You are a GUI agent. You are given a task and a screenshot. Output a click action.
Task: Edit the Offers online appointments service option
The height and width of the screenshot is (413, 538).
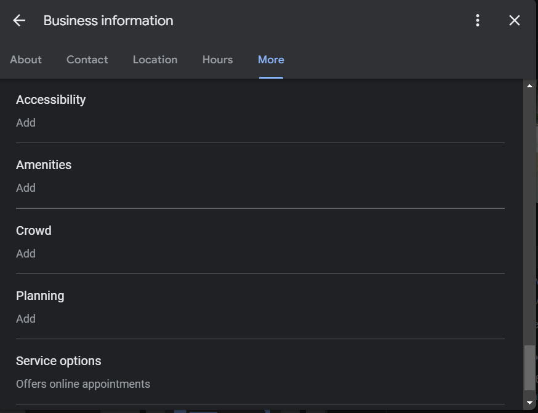click(x=82, y=383)
